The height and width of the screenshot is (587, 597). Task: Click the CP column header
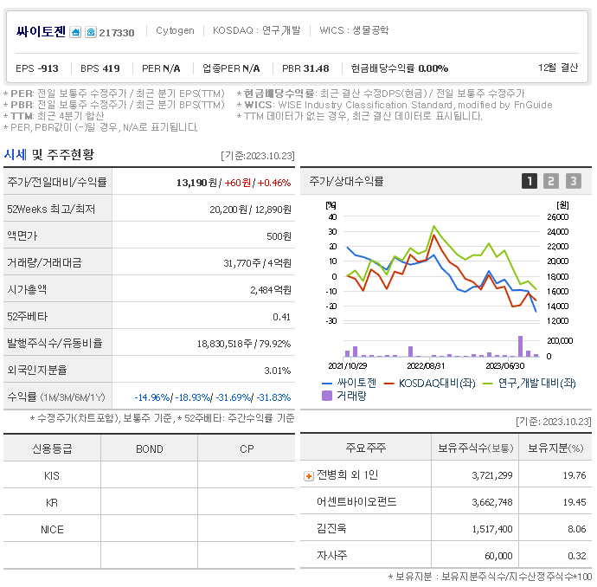click(247, 449)
